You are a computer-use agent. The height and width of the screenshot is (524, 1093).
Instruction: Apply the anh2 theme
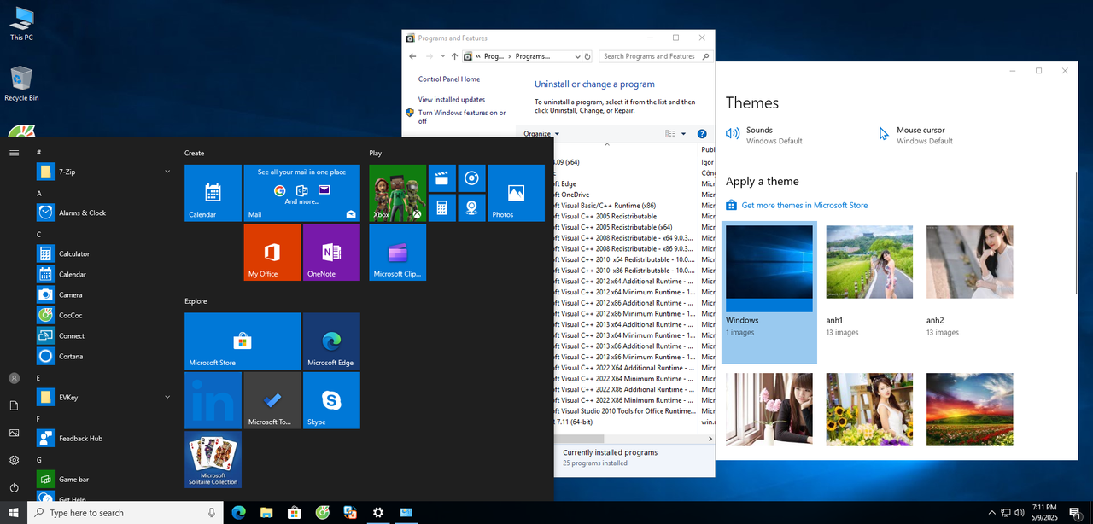coord(970,262)
